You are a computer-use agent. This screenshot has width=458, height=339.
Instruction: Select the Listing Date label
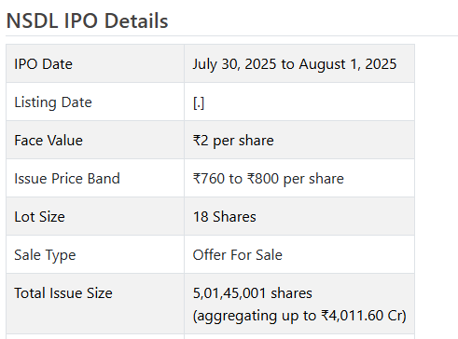(x=53, y=102)
